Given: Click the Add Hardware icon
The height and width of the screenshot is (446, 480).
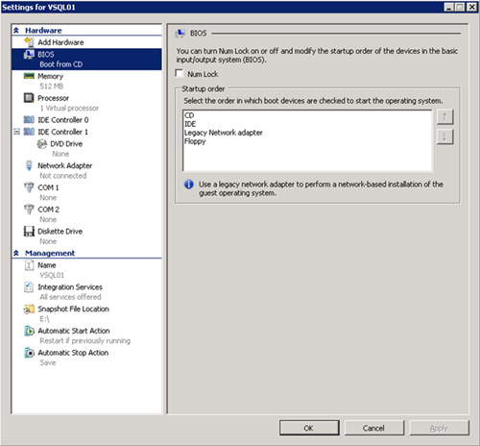Looking at the screenshot, I should coord(29,42).
